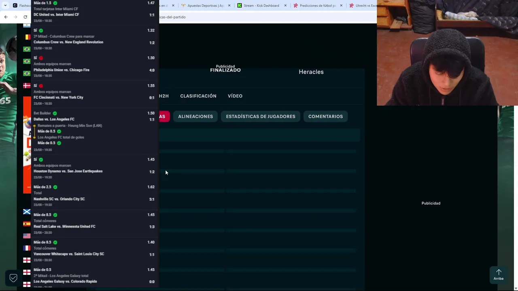
Task: Click green check beside Más de 2.5
Action: tap(55, 187)
